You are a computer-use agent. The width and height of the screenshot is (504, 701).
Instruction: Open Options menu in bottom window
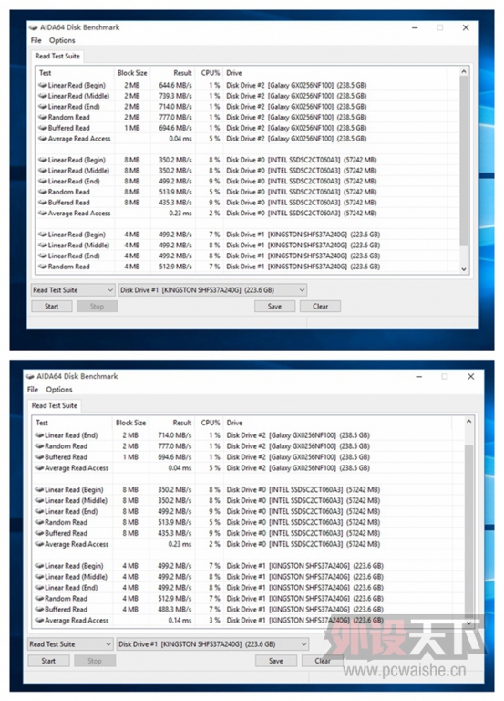[x=59, y=390]
